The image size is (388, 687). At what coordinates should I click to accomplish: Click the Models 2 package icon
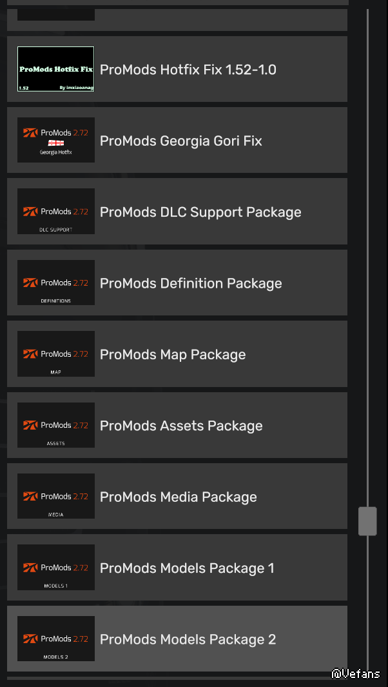[x=55, y=639]
